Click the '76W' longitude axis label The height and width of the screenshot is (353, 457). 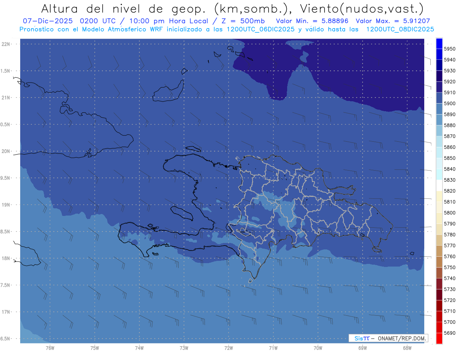pos(50,348)
